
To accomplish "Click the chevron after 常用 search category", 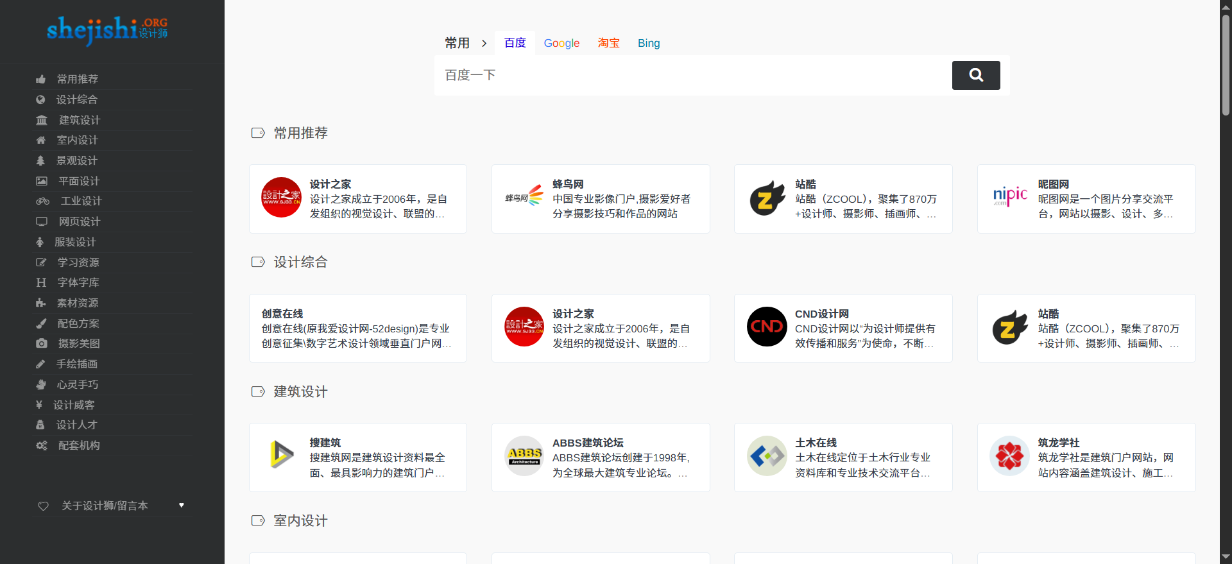I will [x=484, y=43].
